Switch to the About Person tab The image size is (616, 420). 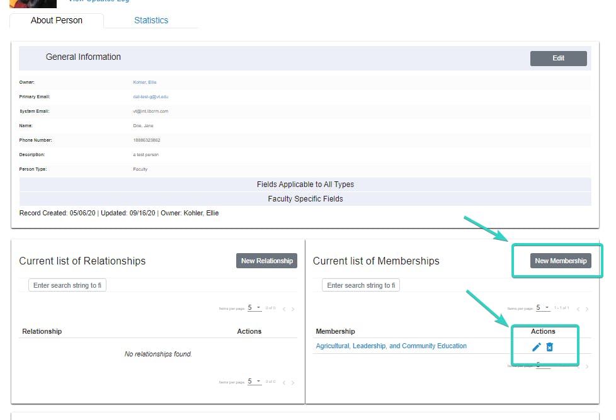[57, 20]
